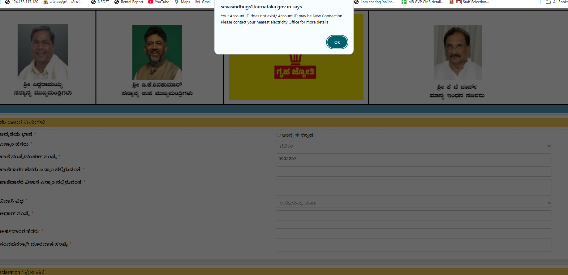Open the Rental Report bookmark
Screen dimensions: 568x275
pyautogui.click(x=129, y=2)
